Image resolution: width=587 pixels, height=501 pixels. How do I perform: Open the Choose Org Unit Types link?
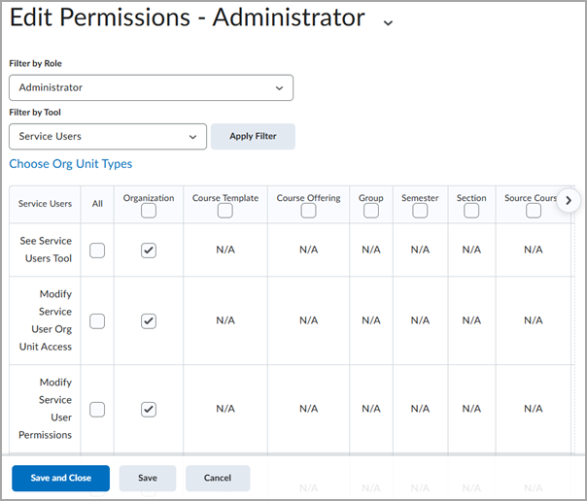(71, 164)
